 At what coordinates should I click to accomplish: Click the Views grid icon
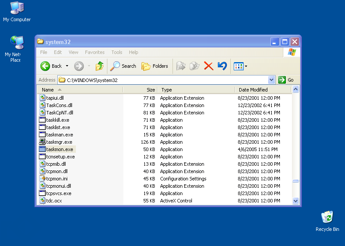coord(238,66)
